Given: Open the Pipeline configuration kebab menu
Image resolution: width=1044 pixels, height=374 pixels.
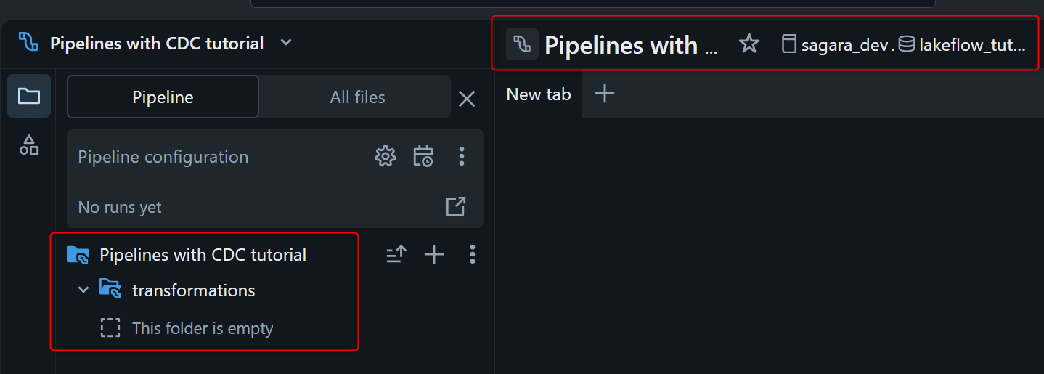Looking at the screenshot, I should pos(462,156).
